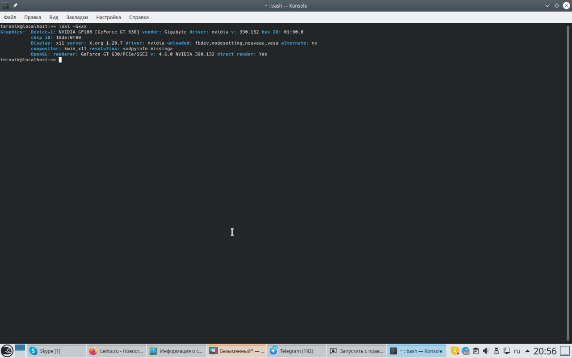Switch to Безымянный* taskbar window
The image size is (572, 358).
click(x=236, y=351)
